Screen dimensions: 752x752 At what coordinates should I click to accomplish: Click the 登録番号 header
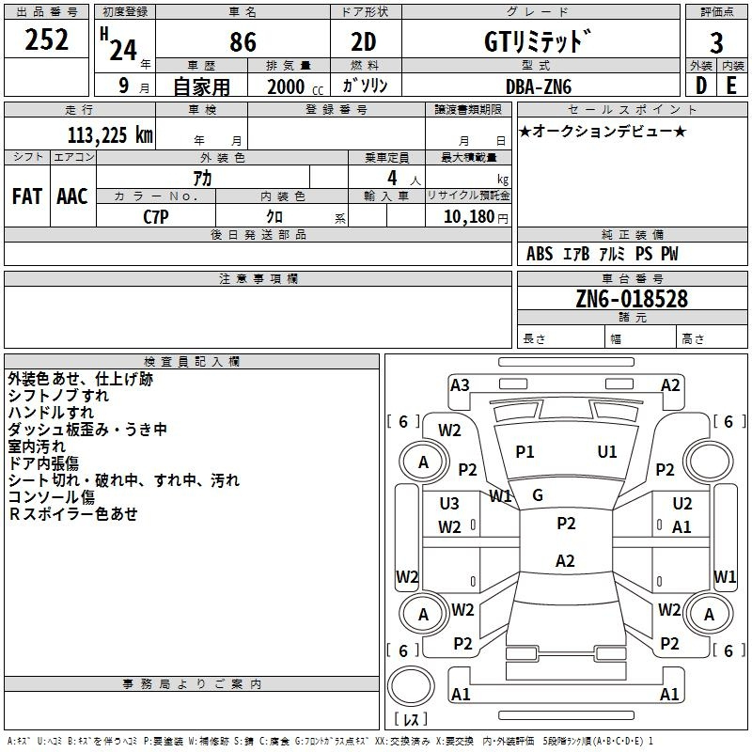(x=337, y=109)
